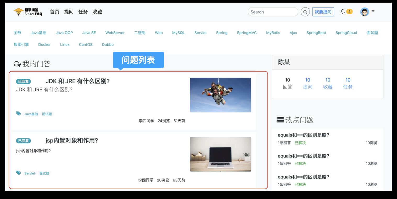Open the 10 提问 stat link
397x199 pixels.
coord(307,83)
